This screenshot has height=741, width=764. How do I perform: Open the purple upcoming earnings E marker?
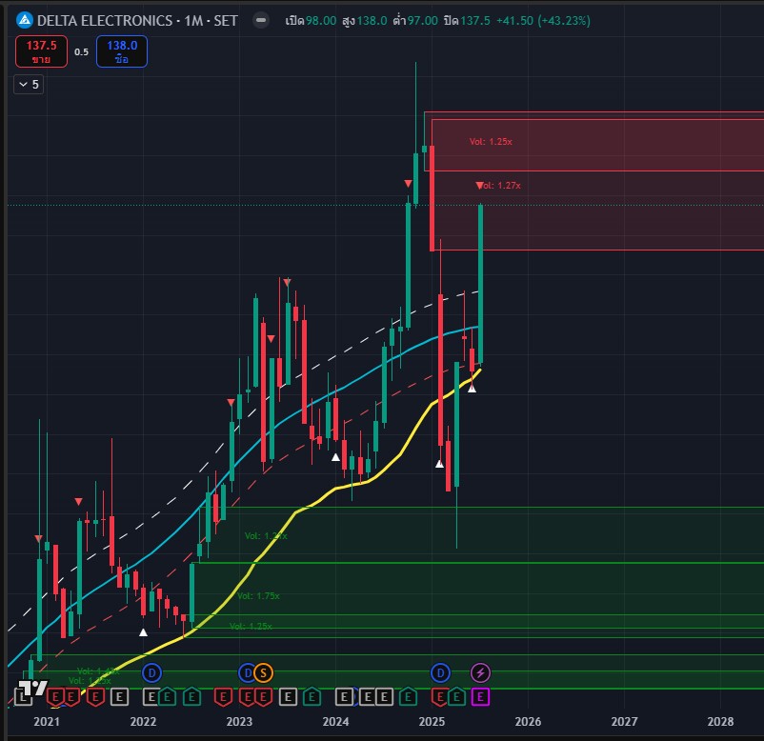coord(480,697)
